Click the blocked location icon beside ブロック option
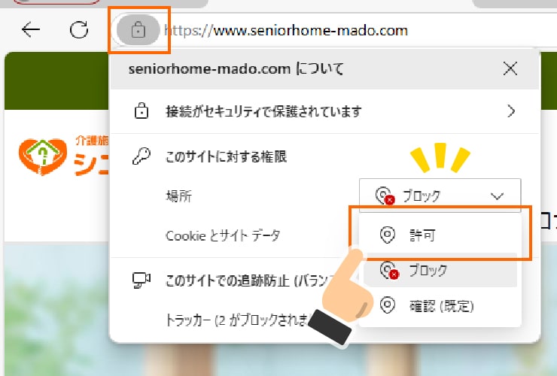The height and width of the screenshot is (376, 557). point(389,270)
